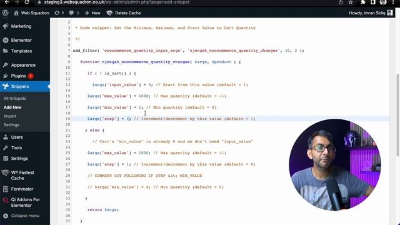This screenshot has height=225, width=400.
Task: Open Plugins menu in sidebar
Action: [18, 76]
